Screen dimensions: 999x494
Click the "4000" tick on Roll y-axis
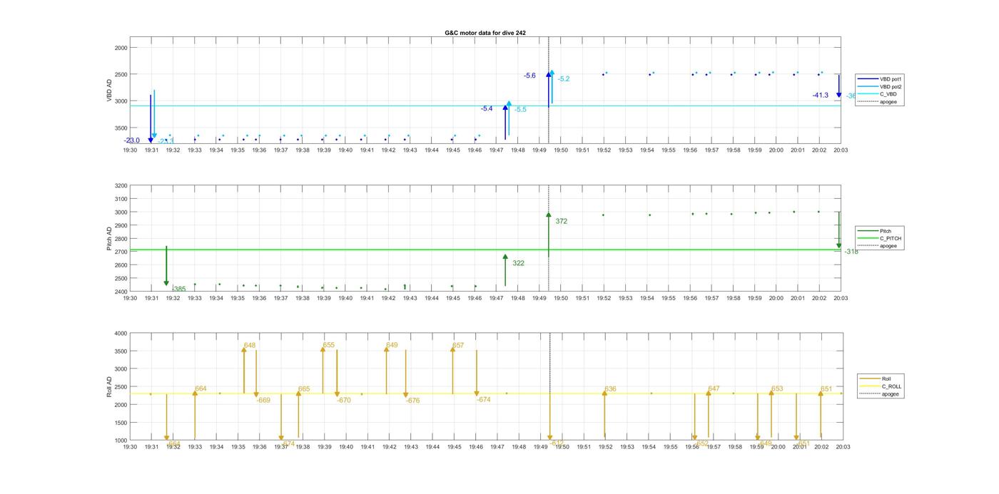pyautogui.click(x=121, y=334)
